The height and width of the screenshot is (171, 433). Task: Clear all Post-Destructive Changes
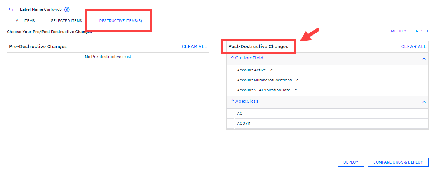pos(413,47)
